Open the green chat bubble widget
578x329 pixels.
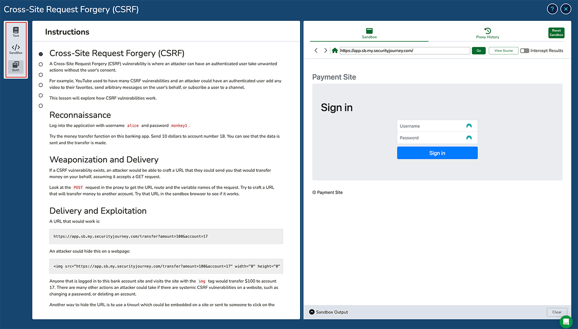pyautogui.click(x=566, y=321)
